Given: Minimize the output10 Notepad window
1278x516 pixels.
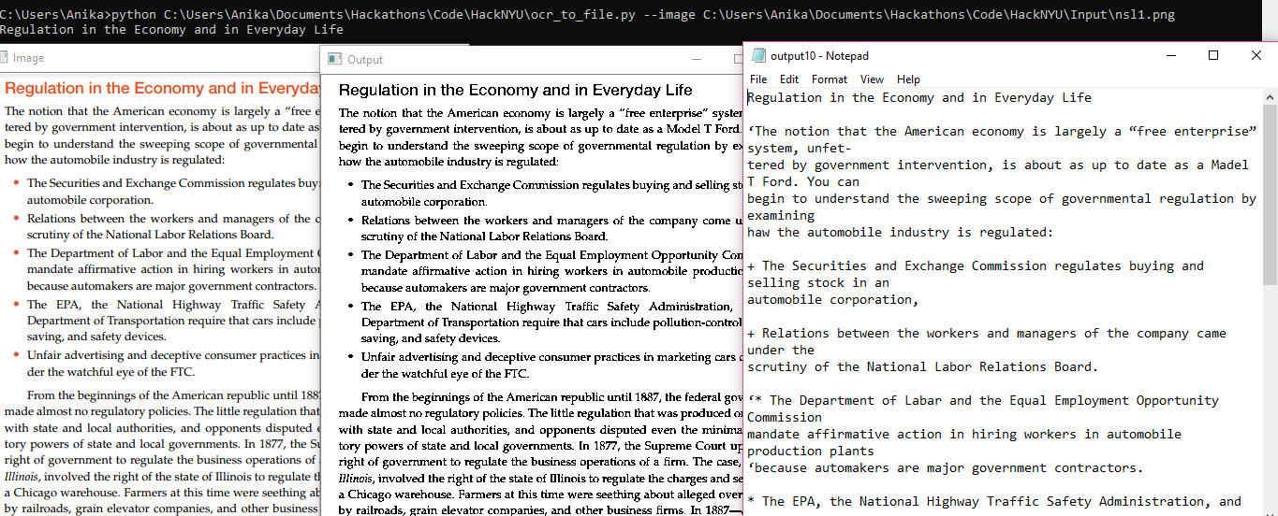Looking at the screenshot, I should coord(1171,56).
